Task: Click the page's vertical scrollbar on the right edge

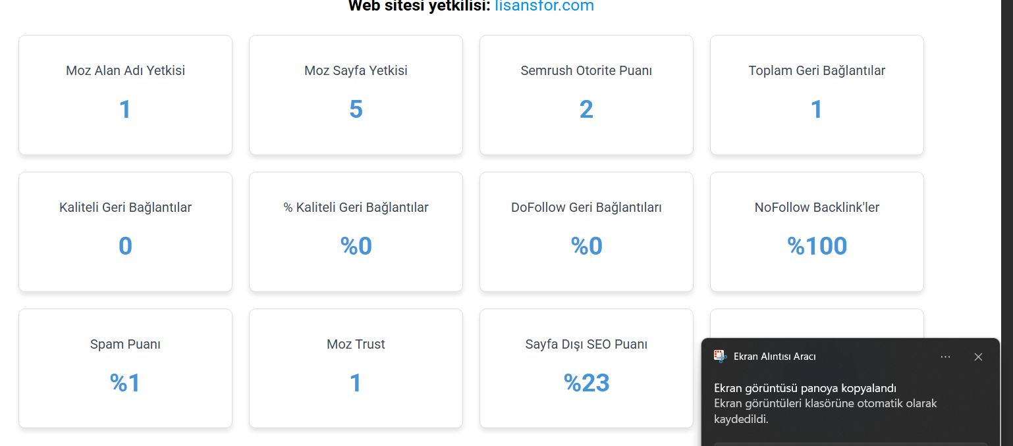Action: (x=1006, y=223)
